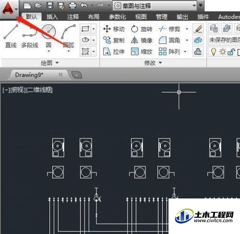Expand the Hatch tool flyout arrow

pos(94,51)
